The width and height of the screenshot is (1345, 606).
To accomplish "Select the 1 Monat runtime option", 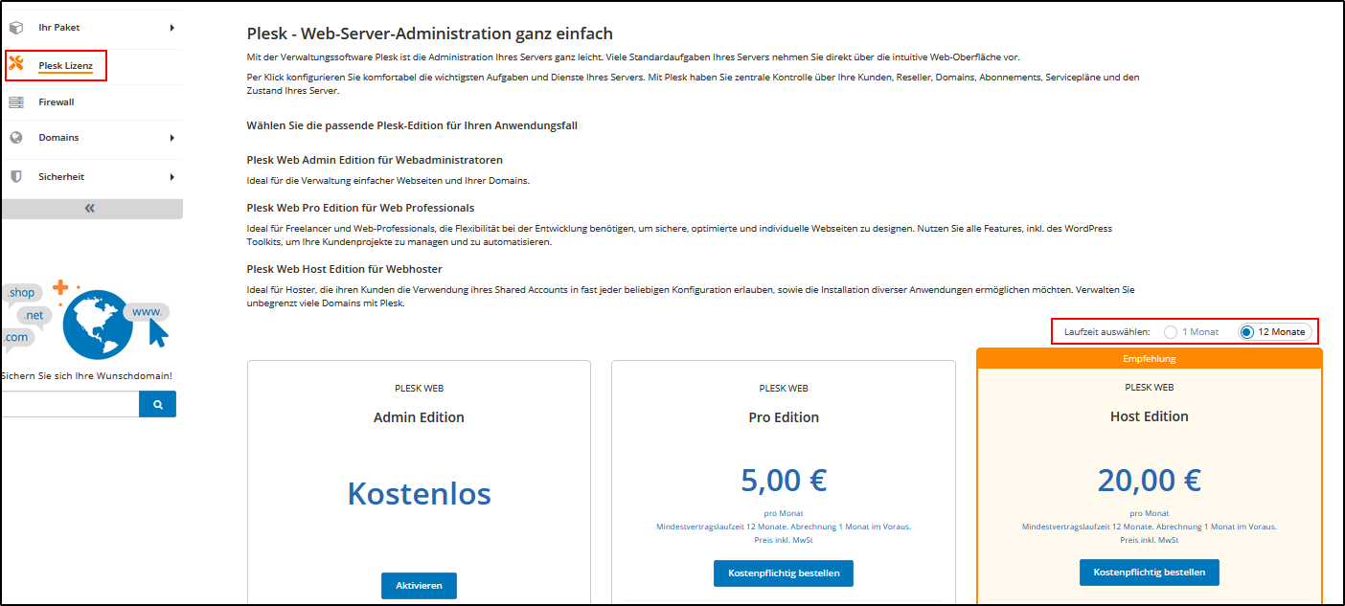I will coord(1170,331).
